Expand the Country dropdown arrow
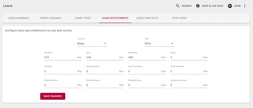This screenshot has height=108, width=253. [105, 44]
